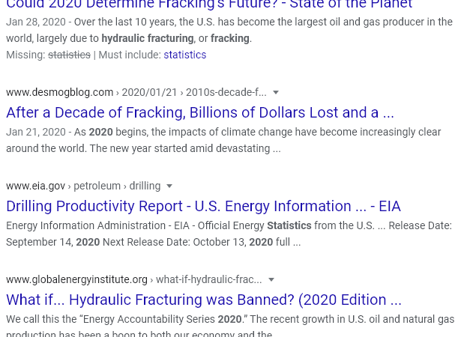Click the 'Jan 28, 2020' snippet date
This screenshot has width=470, height=337.
(36, 22)
